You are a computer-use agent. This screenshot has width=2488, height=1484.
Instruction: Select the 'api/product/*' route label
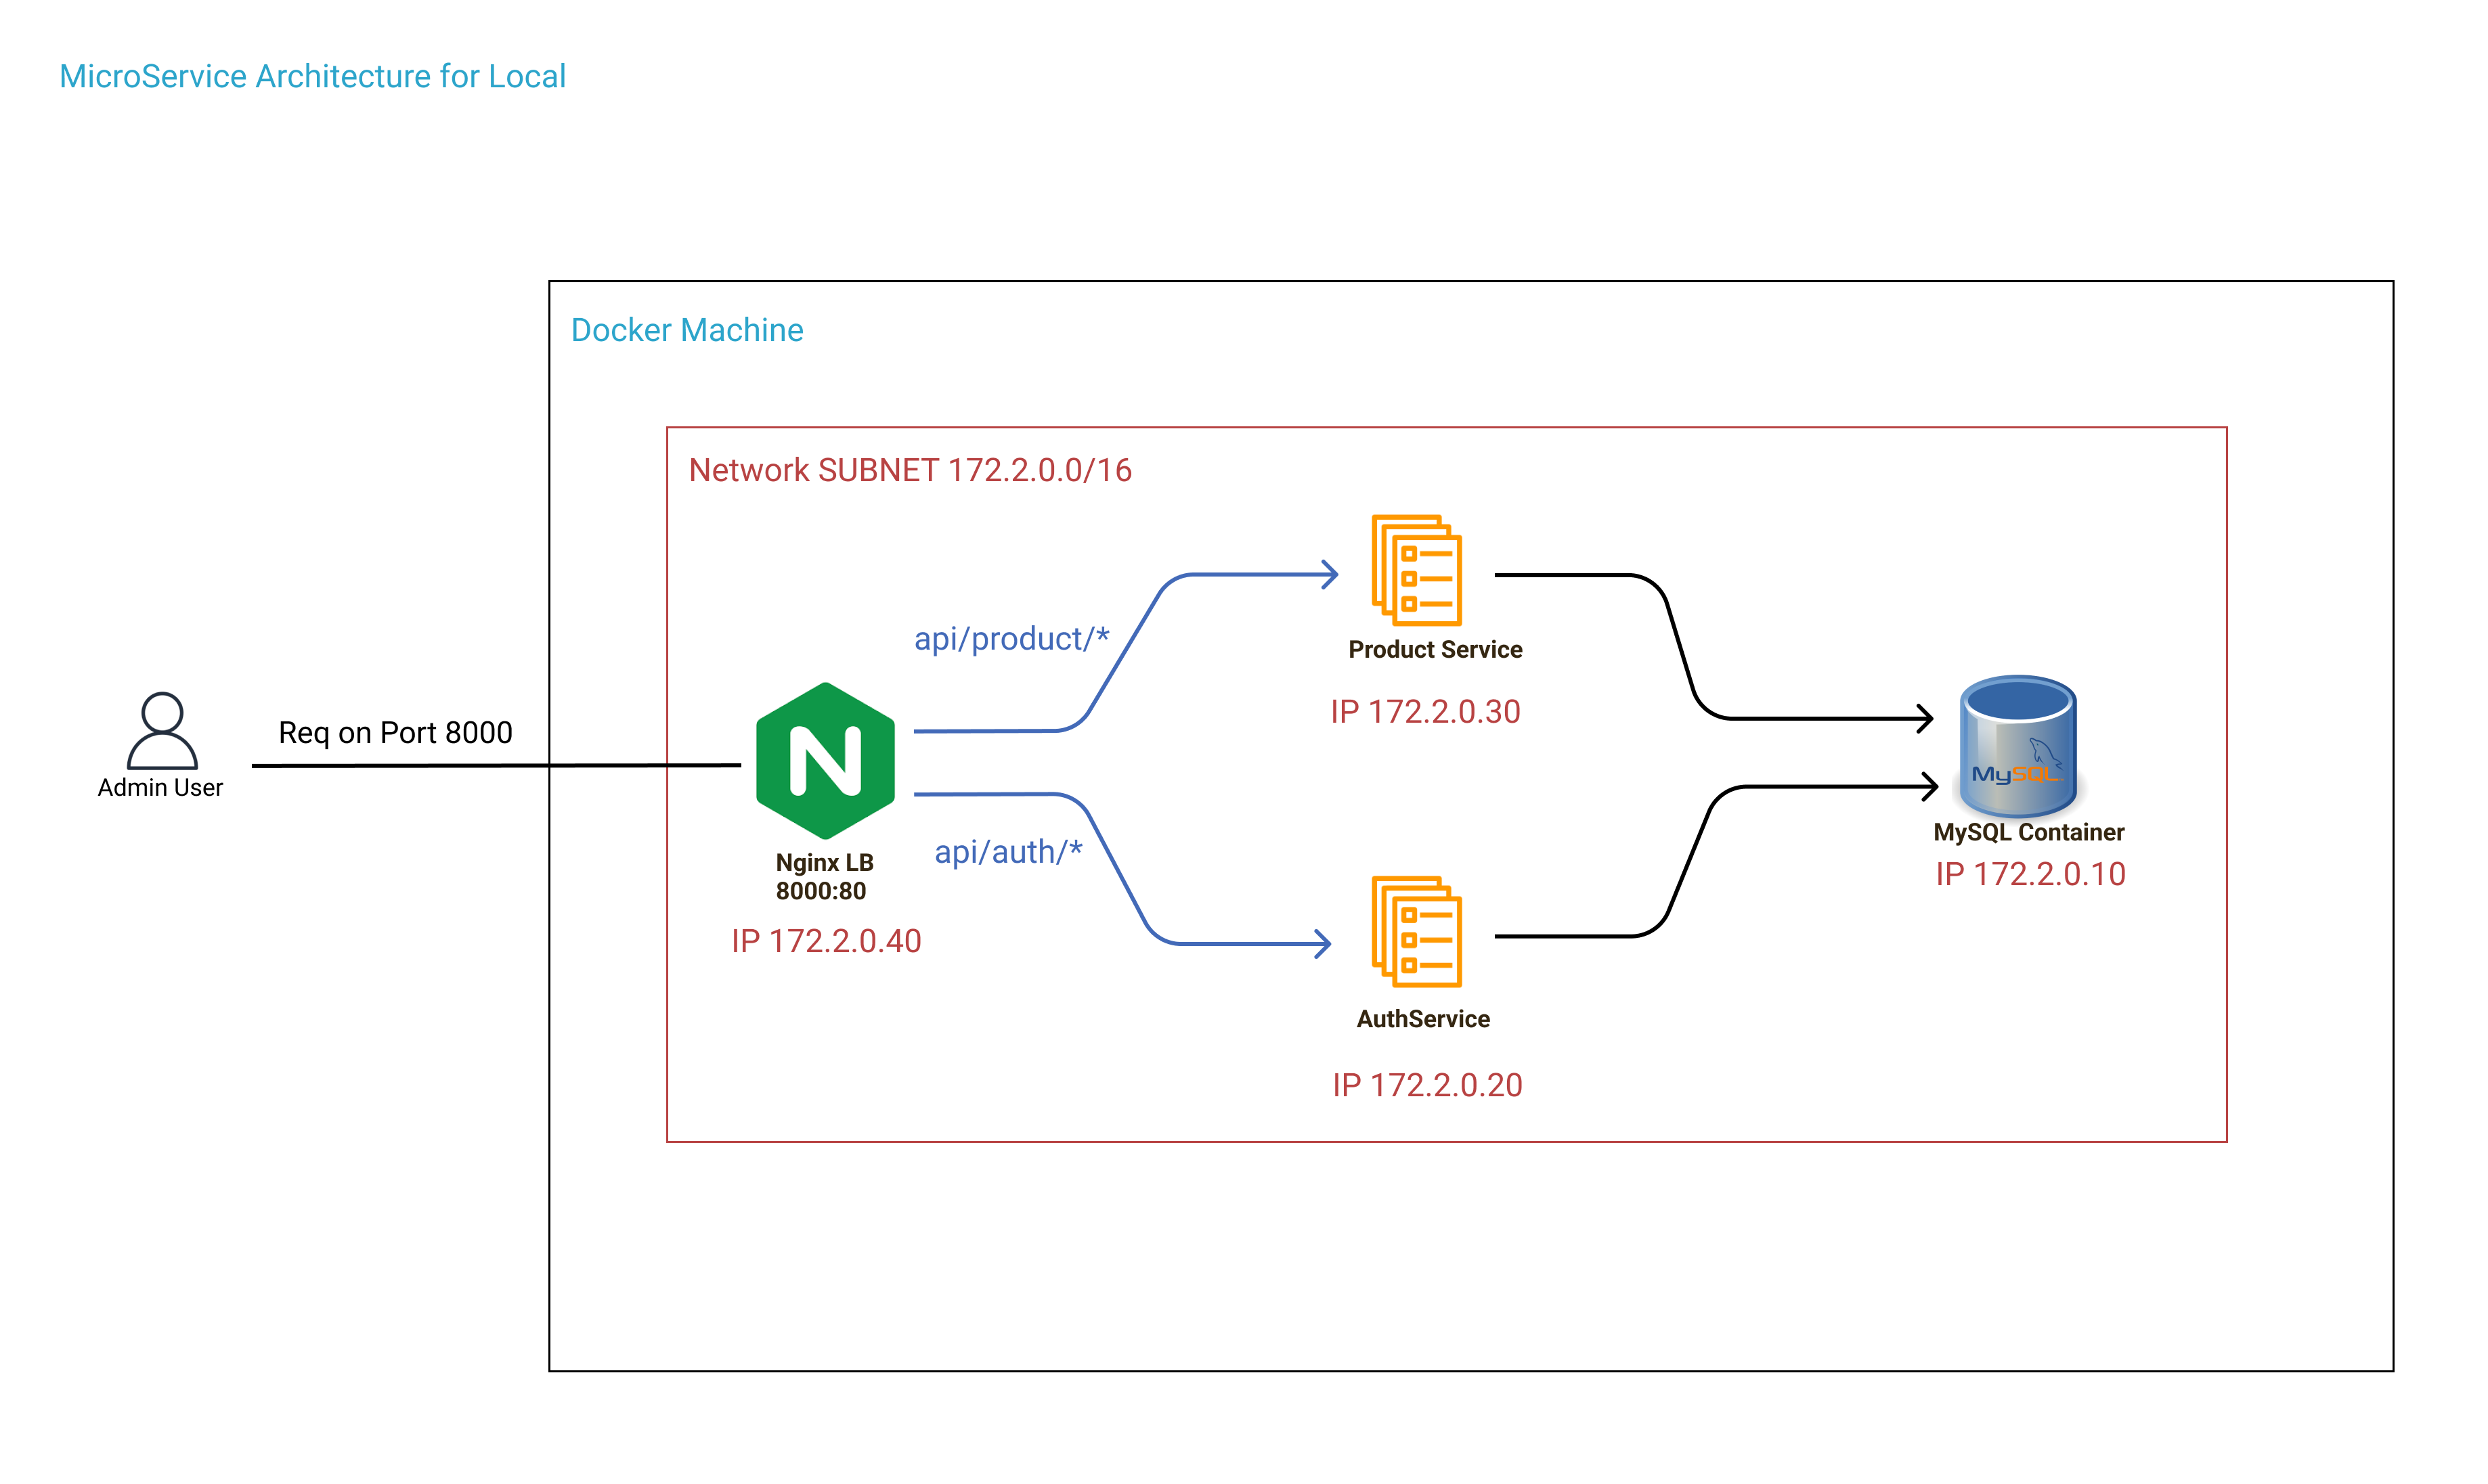tap(1011, 639)
